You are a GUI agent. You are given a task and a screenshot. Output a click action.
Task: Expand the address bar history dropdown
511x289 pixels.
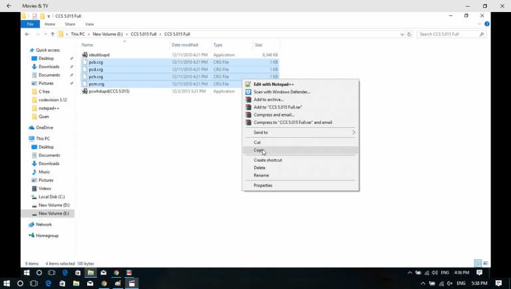pyautogui.click(x=400, y=34)
